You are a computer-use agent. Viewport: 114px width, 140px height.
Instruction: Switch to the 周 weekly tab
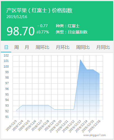pyautogui.click(x=17, y=47)
